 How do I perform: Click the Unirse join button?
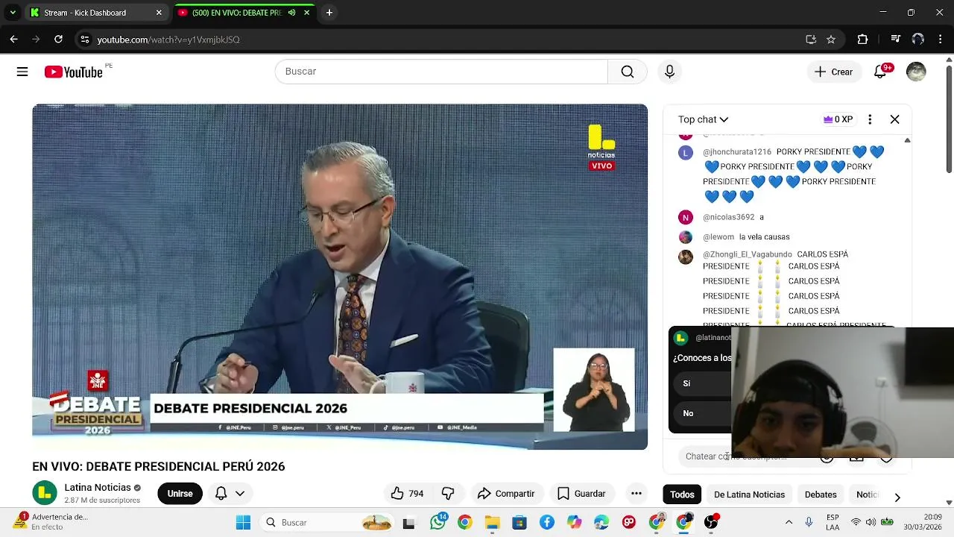coord(180,494)
